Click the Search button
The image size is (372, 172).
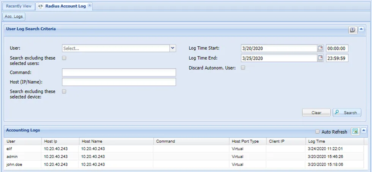pos(347,113)
